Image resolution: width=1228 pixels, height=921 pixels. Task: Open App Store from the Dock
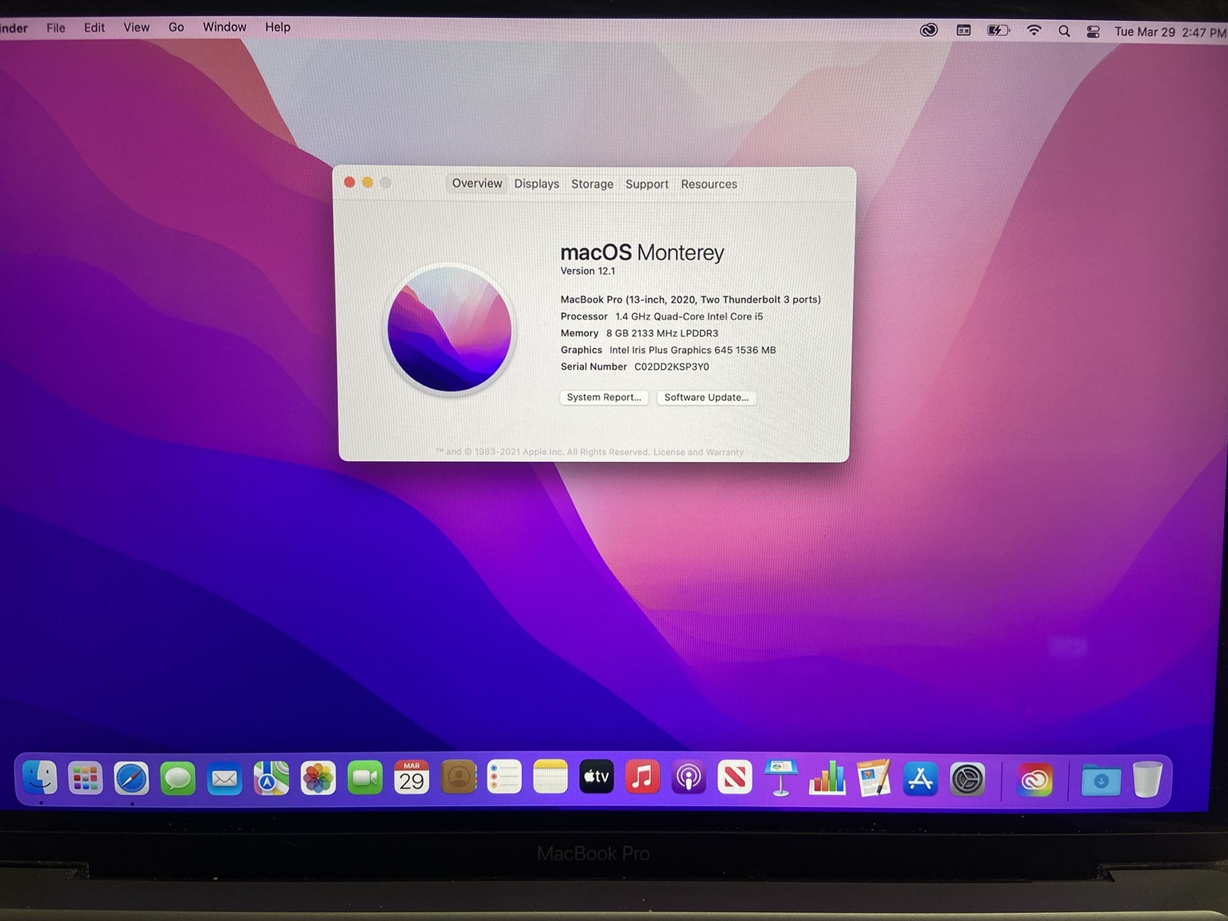click(x=920, y=778)
